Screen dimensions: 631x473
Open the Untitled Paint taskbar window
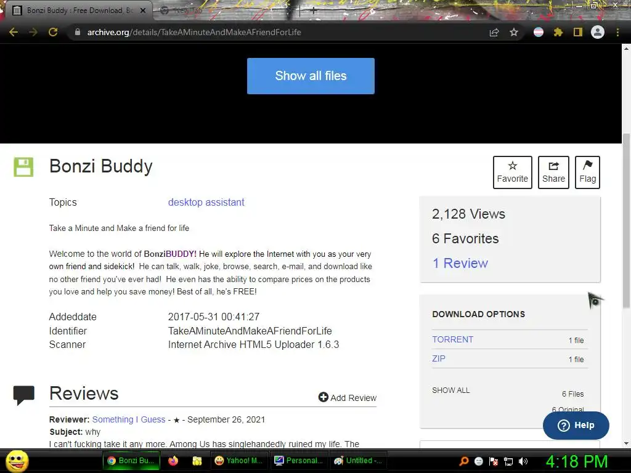[x=358, y=461]
